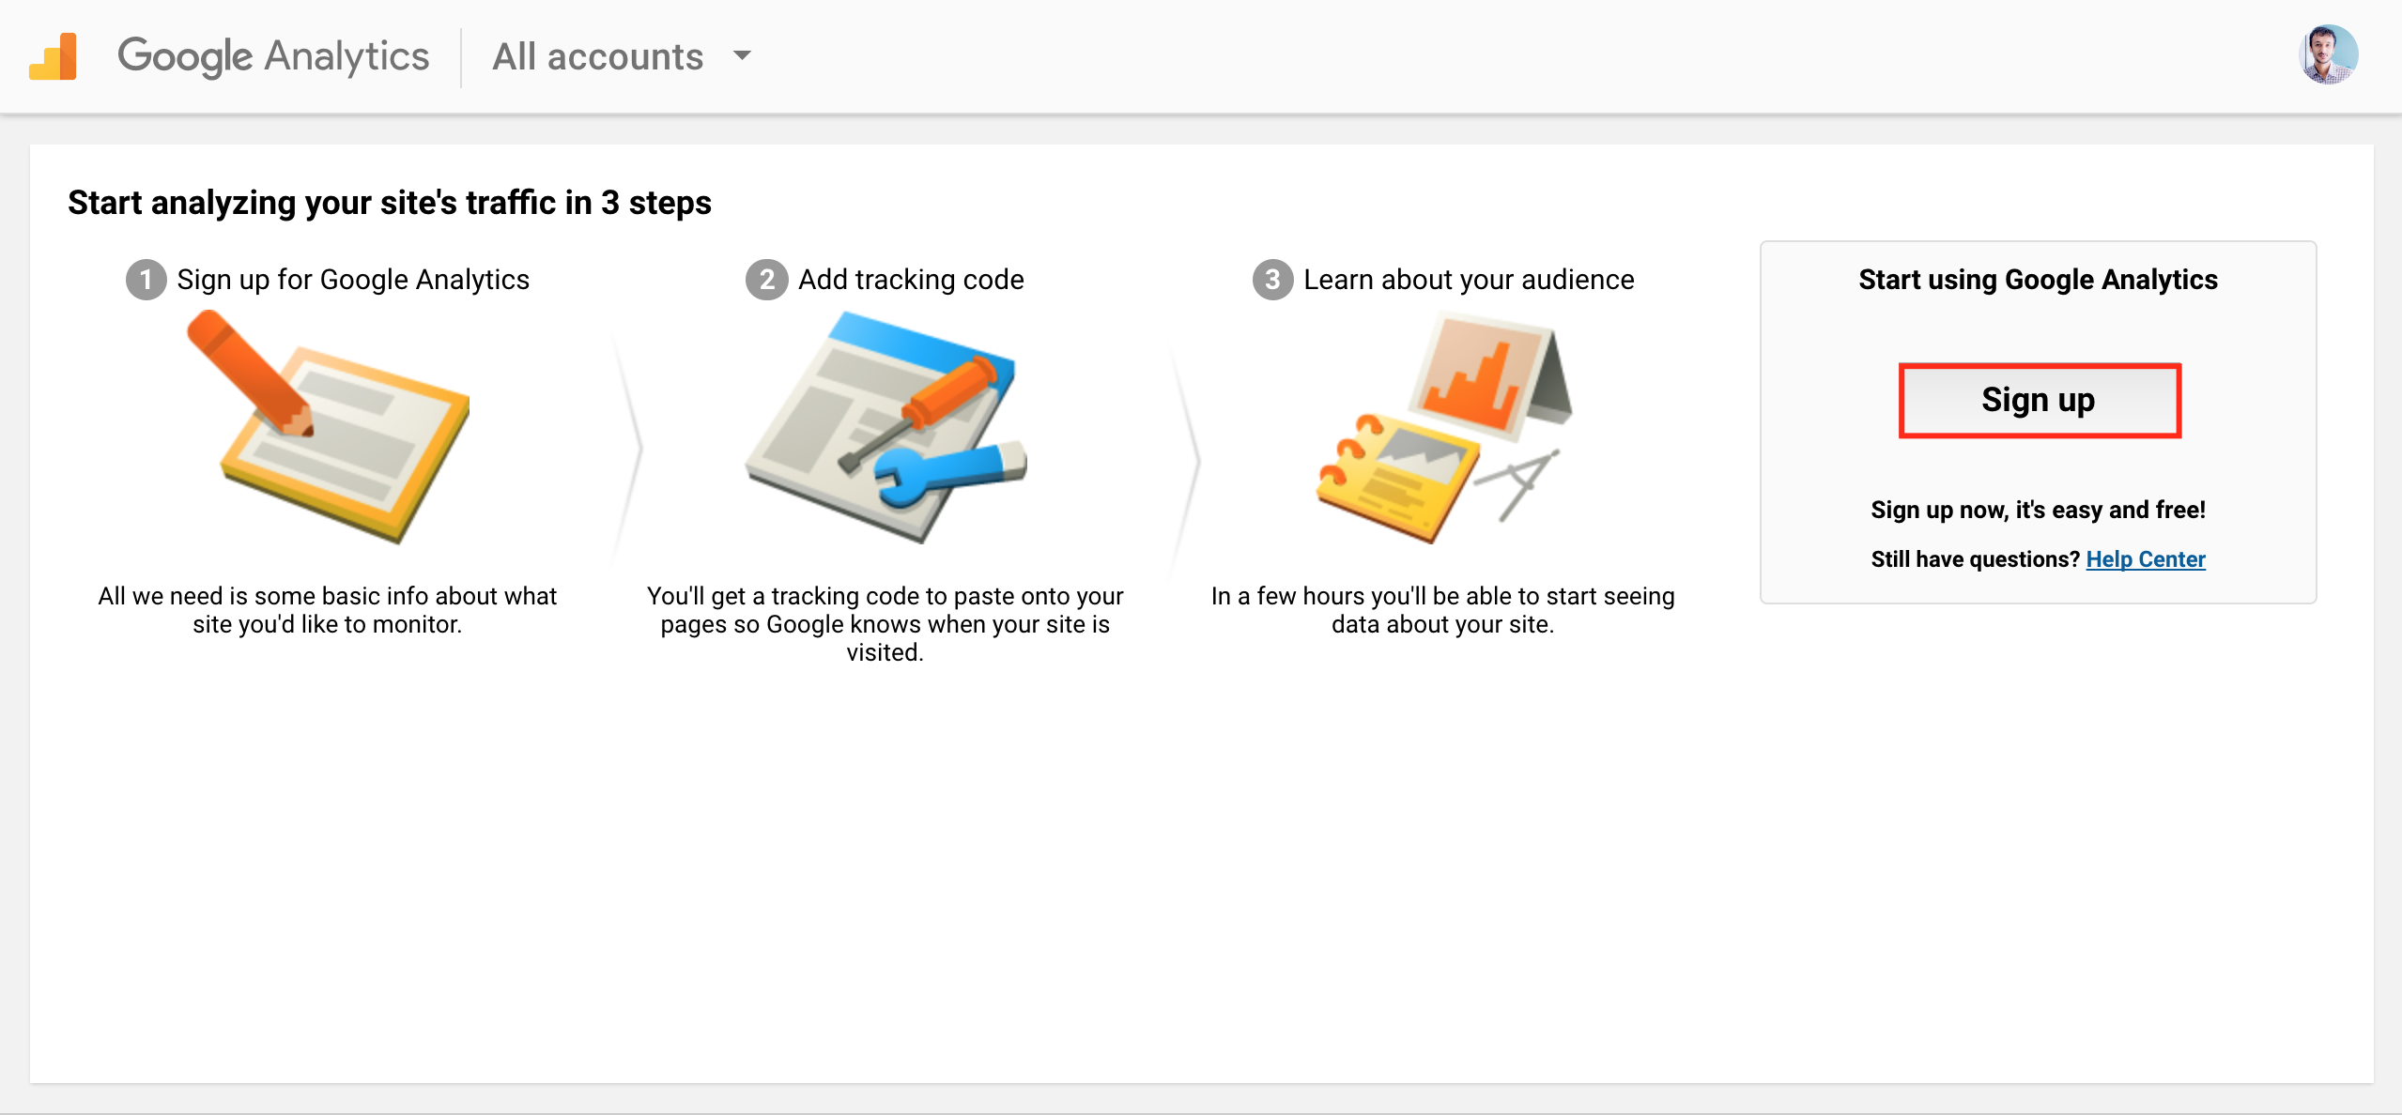Click the chart and notebook audience illustration
Image resolution: width=2402 pixels, height=1115 pixels.
1443,427
